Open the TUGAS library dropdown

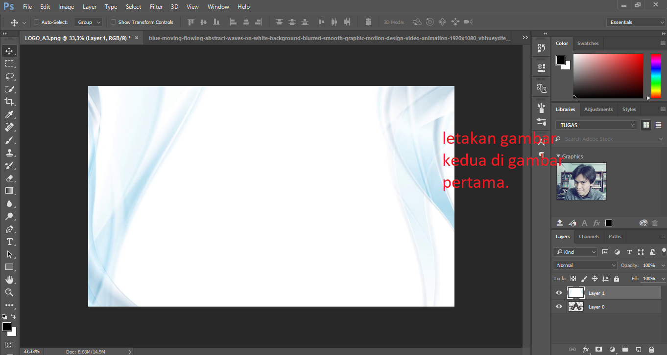(x=596, y=125)
